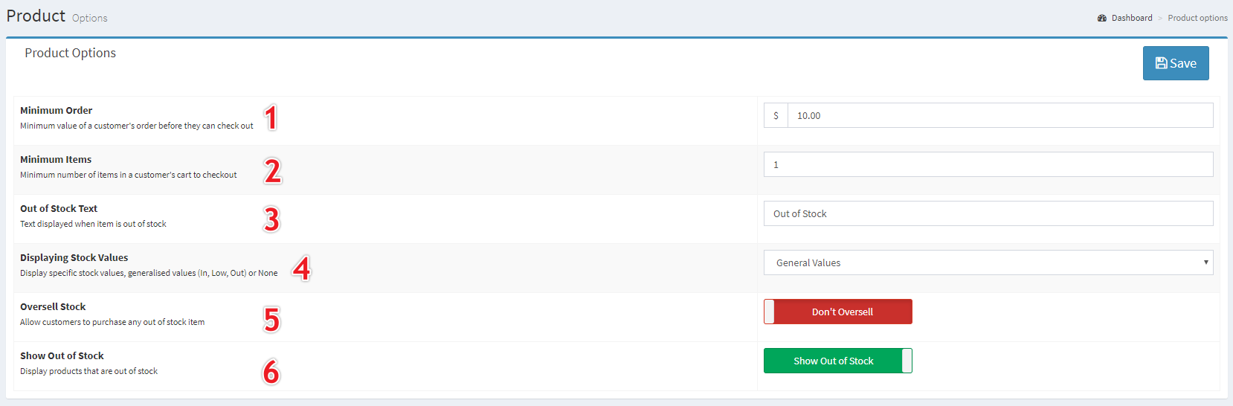Focus the Minimum Items field
The width and height of the screenshot is (1233, 406).
coord(988,164)
